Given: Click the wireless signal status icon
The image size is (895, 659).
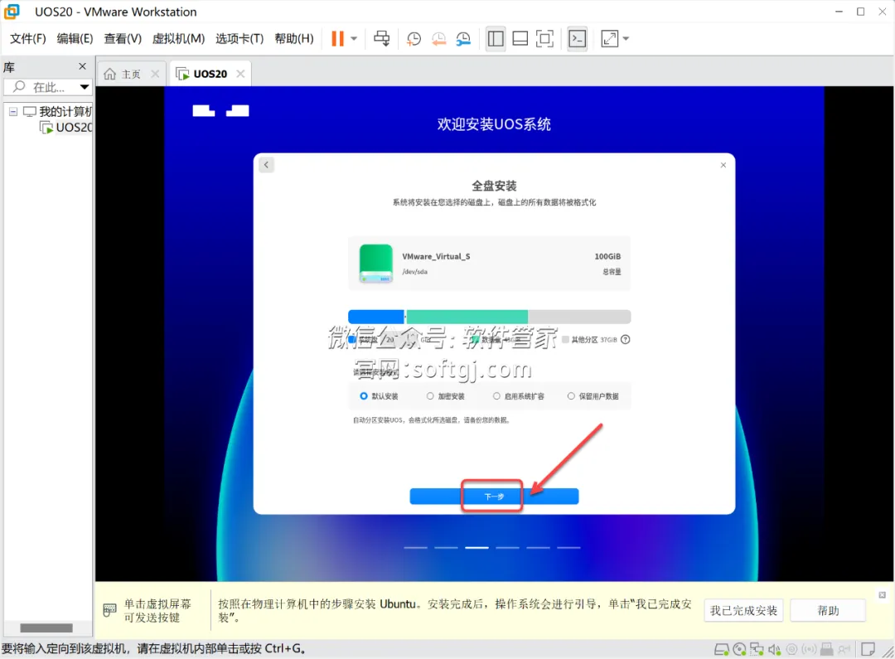Looking at the screenshot, I should point(809,649).
